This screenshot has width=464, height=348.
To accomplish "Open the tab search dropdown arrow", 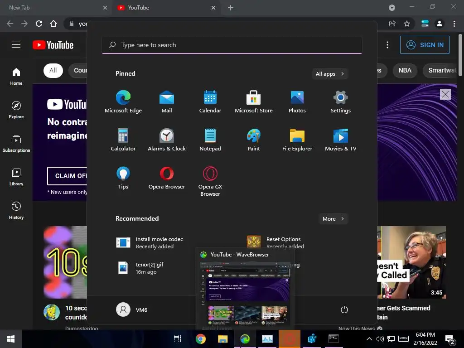I will coord(392,8).
